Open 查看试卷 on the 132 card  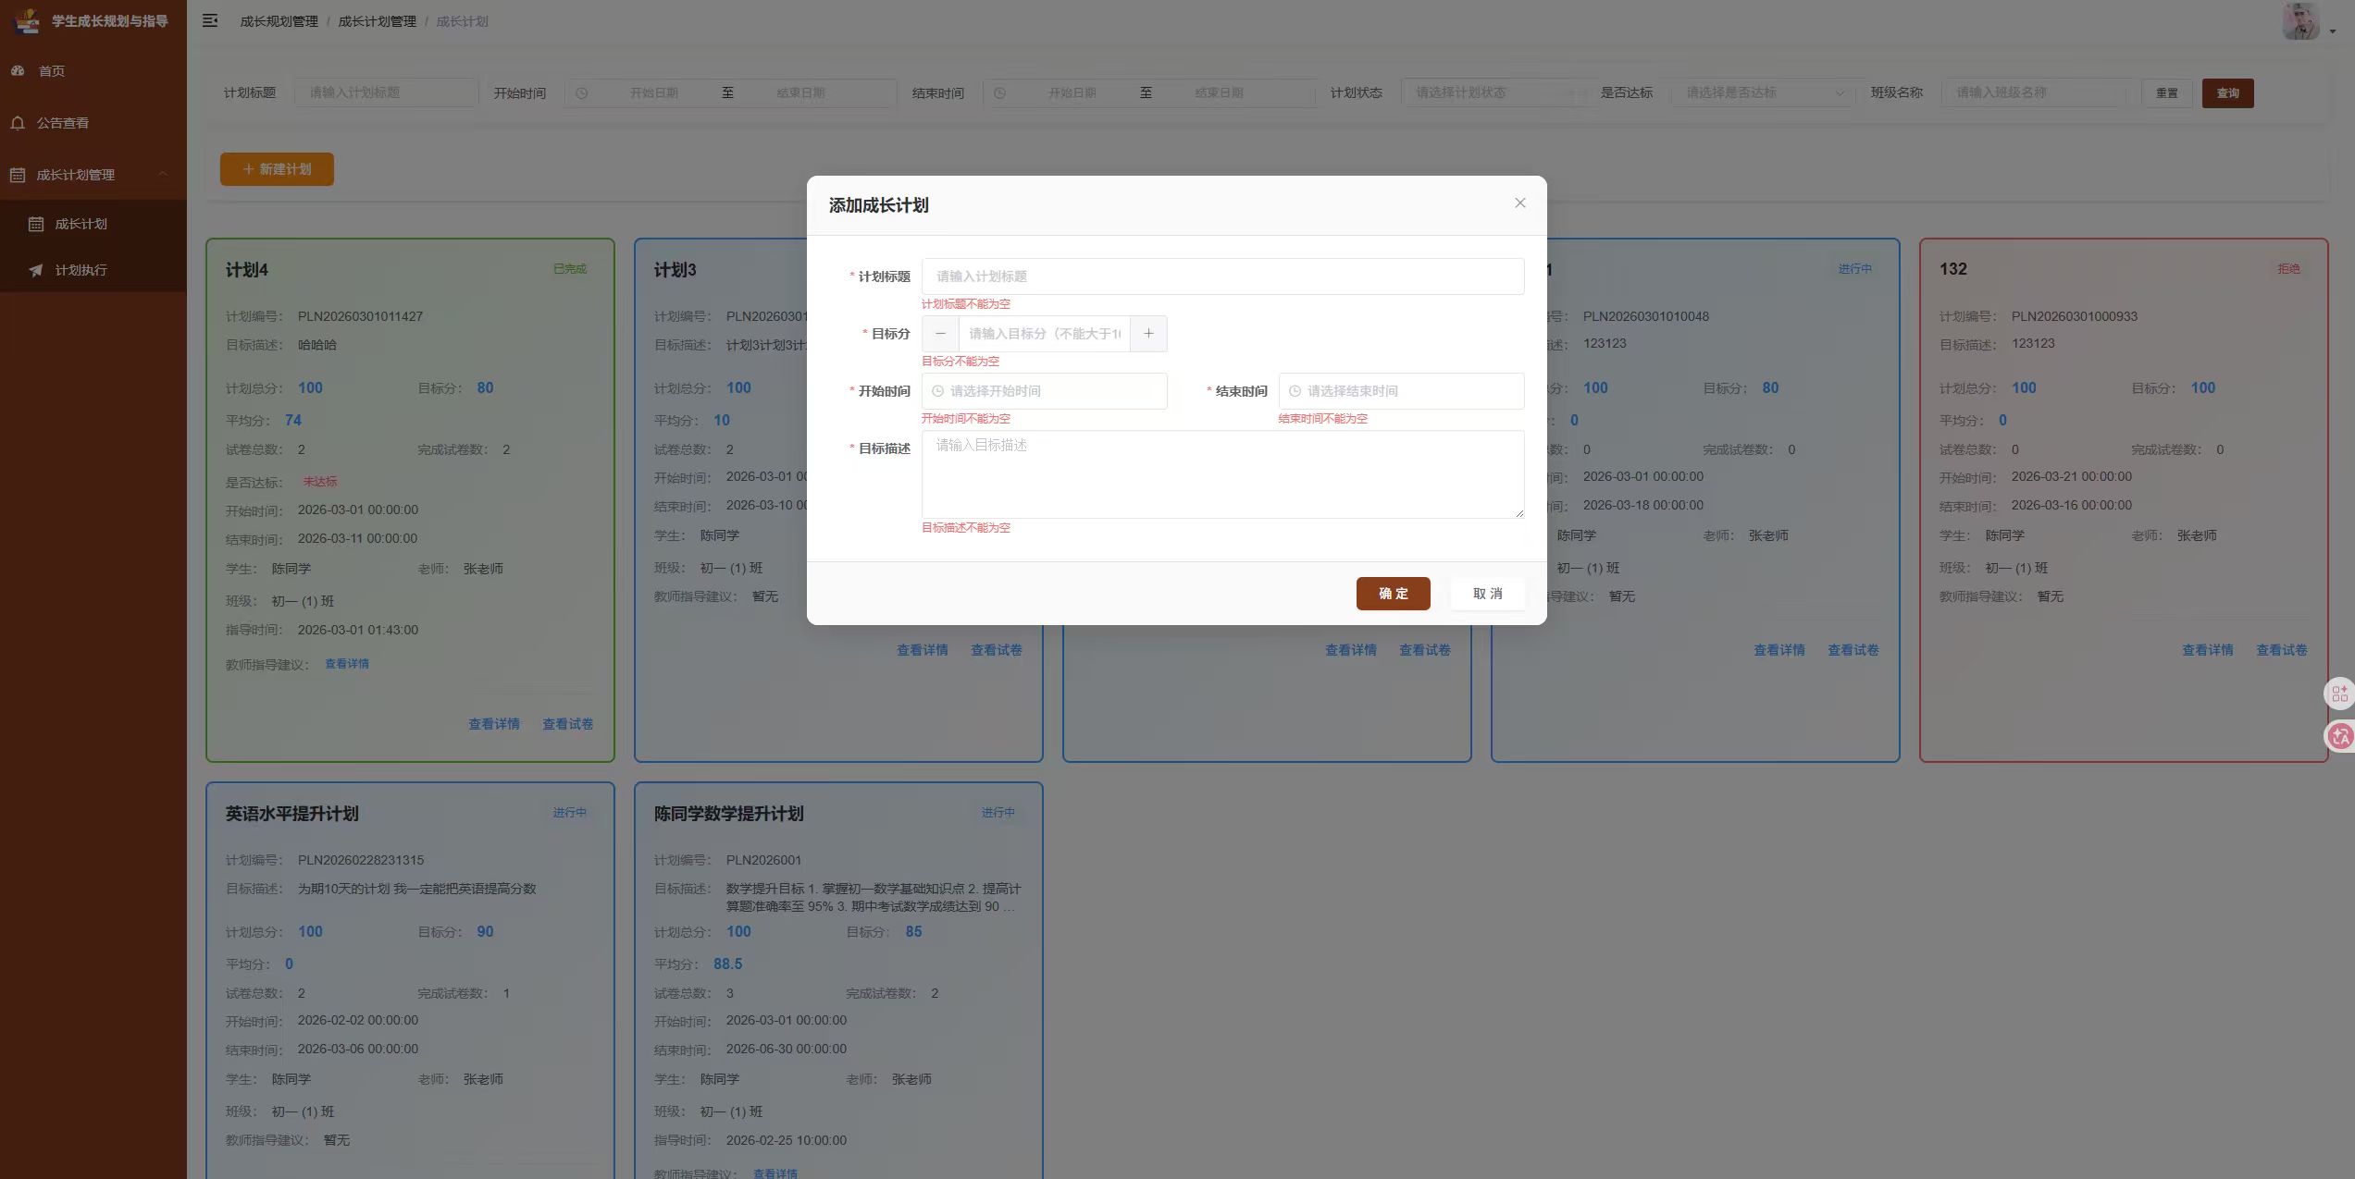[2282, 650]
